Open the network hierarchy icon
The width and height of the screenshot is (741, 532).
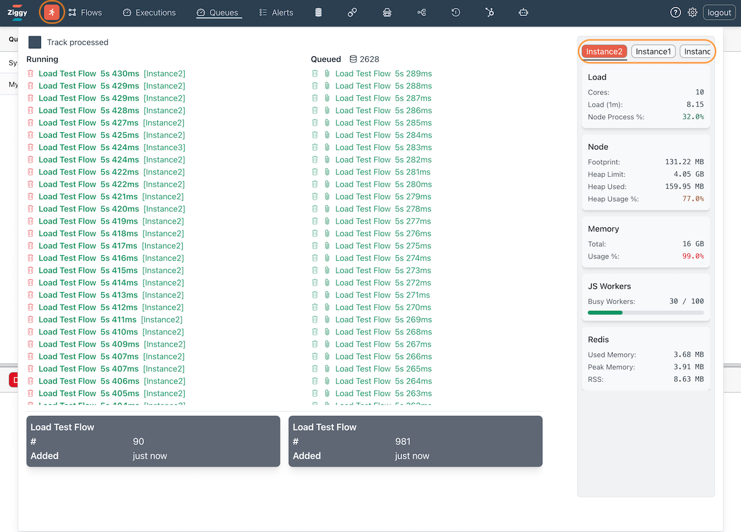click(x=421, y=12)
